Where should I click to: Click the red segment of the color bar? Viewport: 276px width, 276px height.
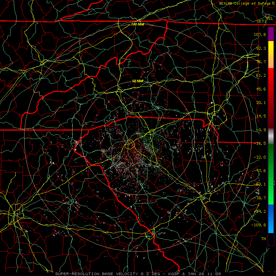271,98
